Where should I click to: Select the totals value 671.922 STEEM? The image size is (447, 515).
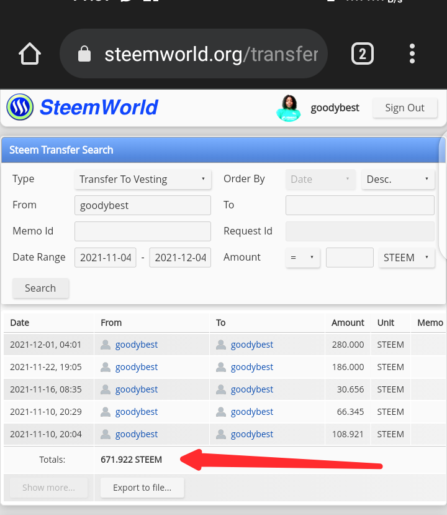coord(131,460)
